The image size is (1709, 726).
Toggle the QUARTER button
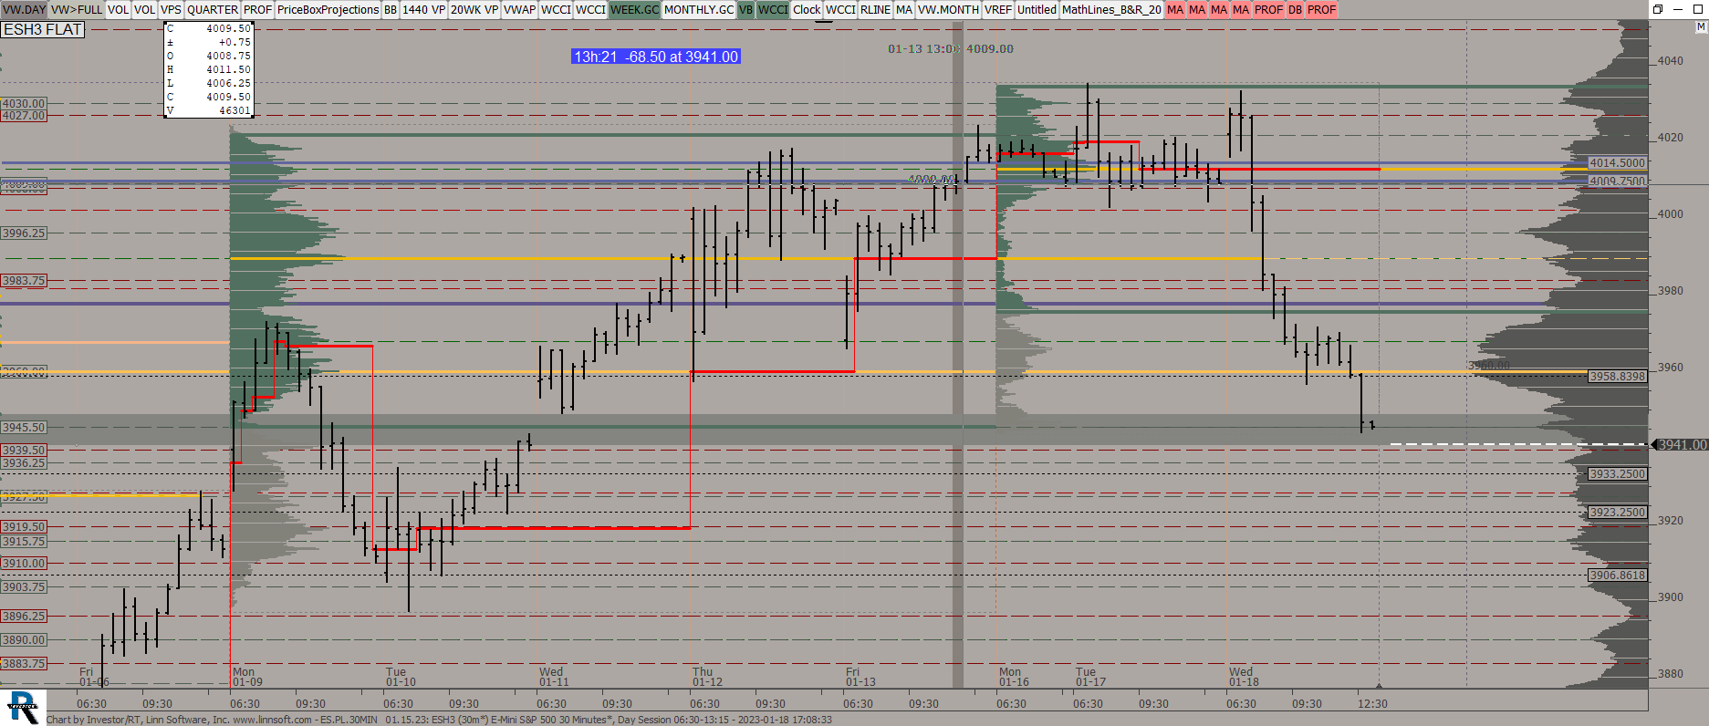click(213, 10)
